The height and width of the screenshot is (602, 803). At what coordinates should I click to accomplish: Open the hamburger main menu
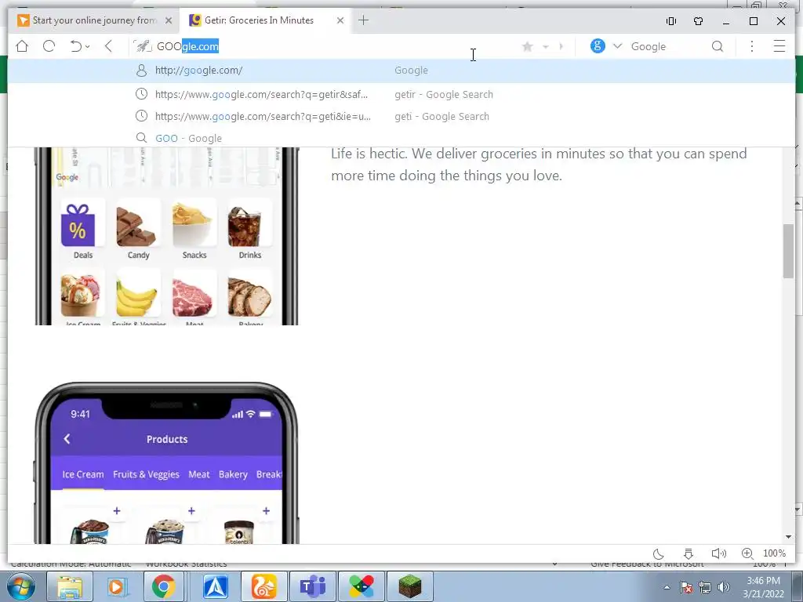[779, 46]
